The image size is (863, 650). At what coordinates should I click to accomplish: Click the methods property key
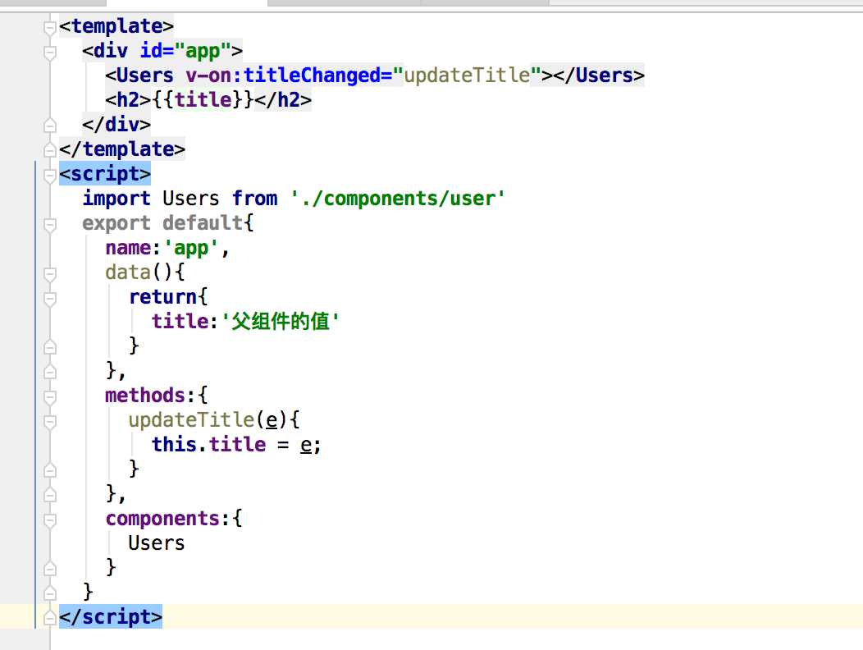(145, 395)
